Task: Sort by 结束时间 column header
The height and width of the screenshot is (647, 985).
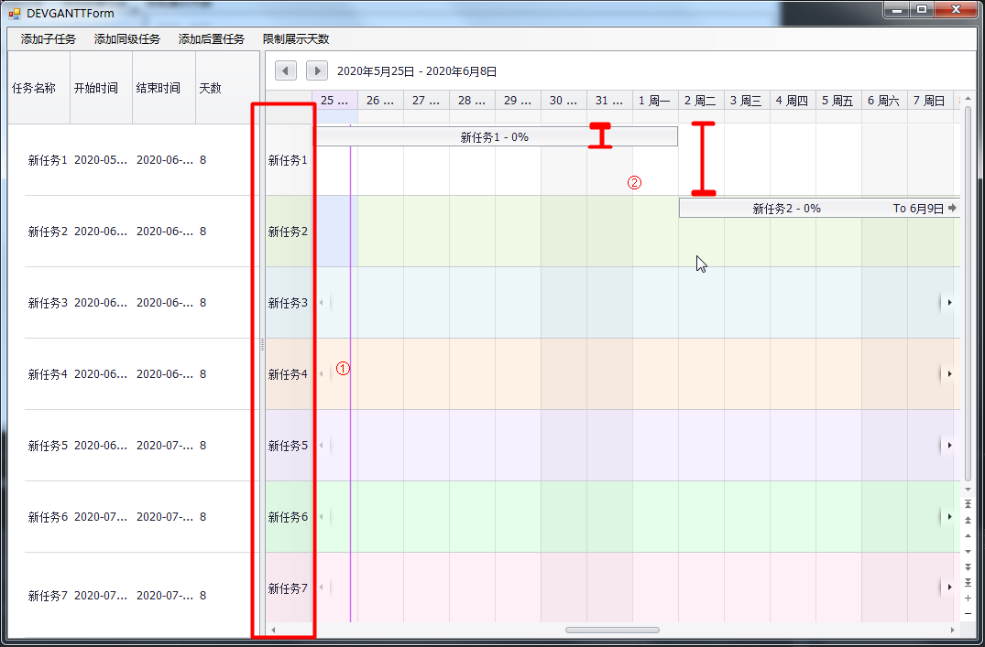Action: tap(164, 88)
